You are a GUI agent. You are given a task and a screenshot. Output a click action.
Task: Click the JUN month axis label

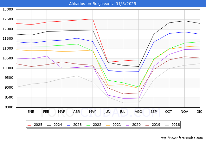(107, 112)
